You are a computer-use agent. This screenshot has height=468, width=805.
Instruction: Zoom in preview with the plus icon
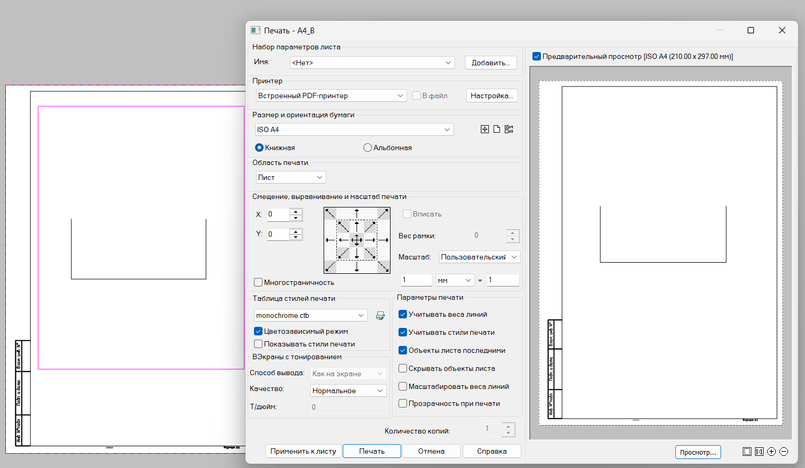[x=772, y=452]
